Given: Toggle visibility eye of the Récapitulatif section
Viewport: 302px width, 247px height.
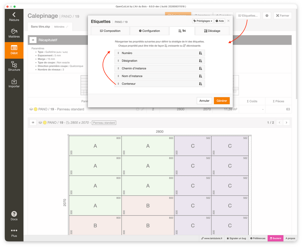Looking at the screenshot, I should pos(33,40).
